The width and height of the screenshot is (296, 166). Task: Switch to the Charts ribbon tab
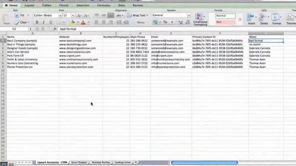pyautogui.click(x=64, y=6)
